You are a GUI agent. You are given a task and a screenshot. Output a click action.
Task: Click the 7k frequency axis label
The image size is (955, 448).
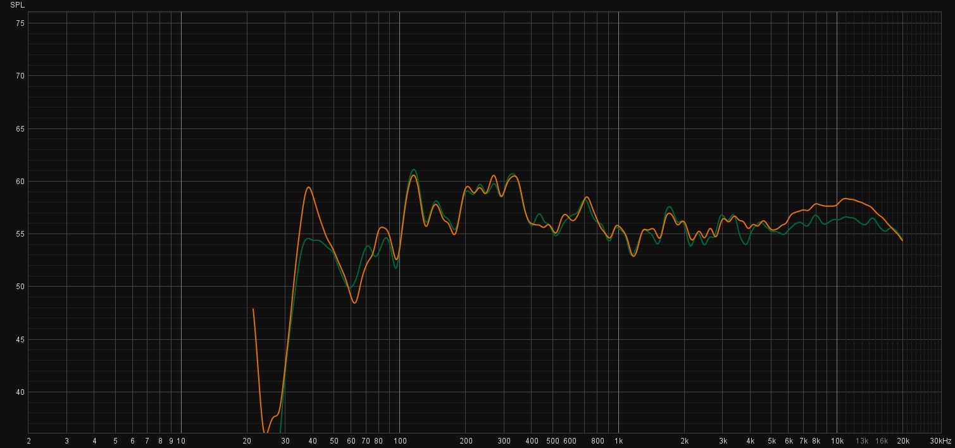pos(803,441)
